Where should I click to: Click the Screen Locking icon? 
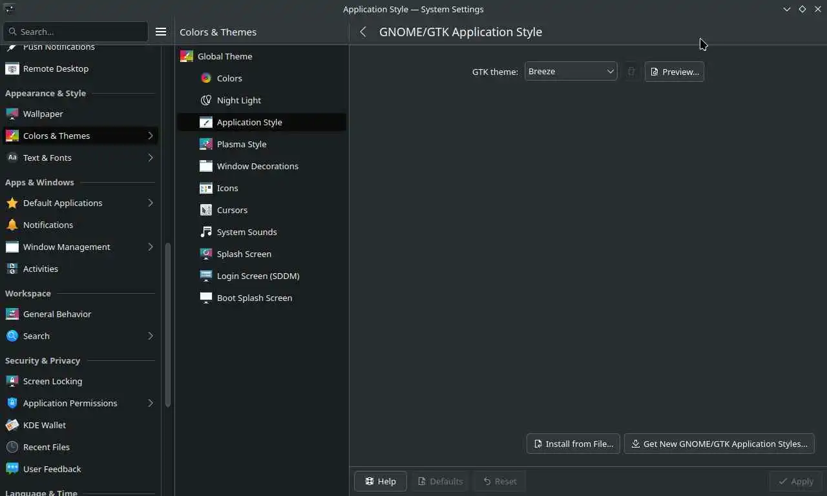[x=12, y=381]
